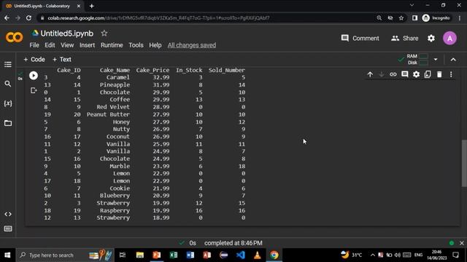Open the Insert menu

coord(87,45)
